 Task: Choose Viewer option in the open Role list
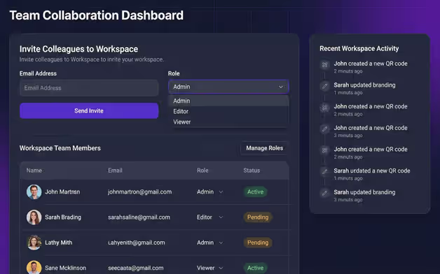click(228, 122)
